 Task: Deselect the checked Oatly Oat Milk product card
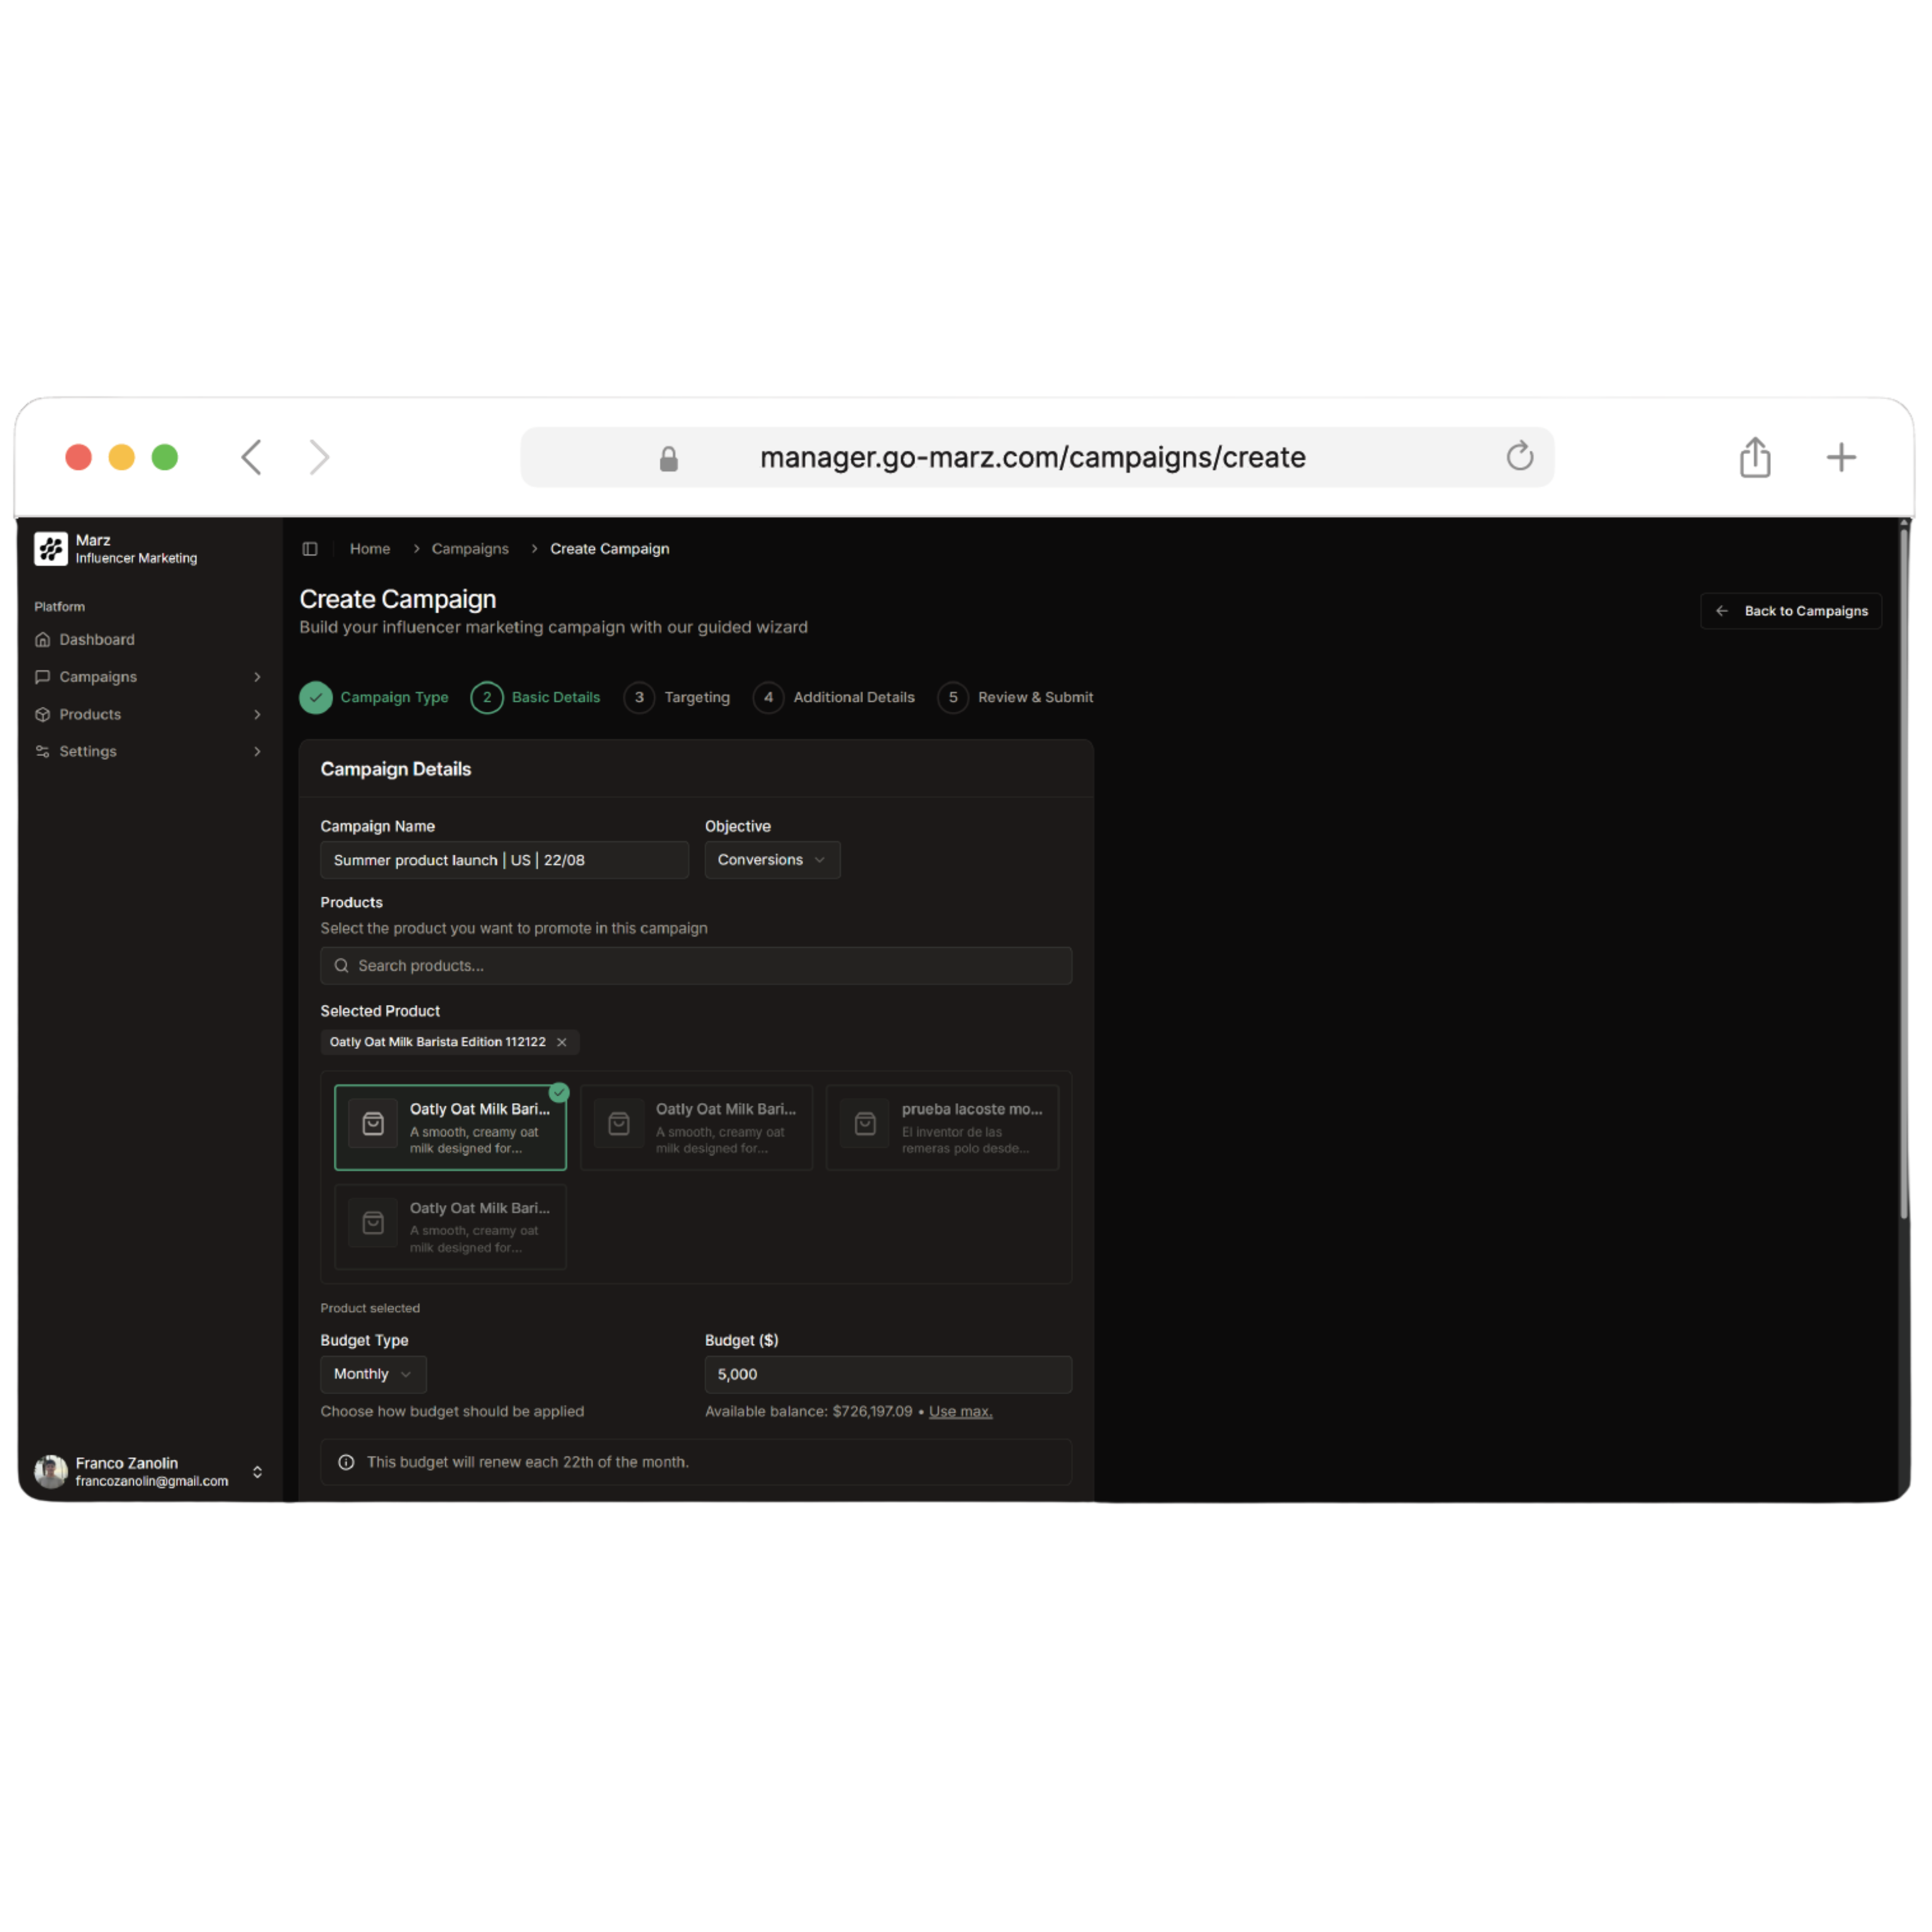click(450, 1127)
